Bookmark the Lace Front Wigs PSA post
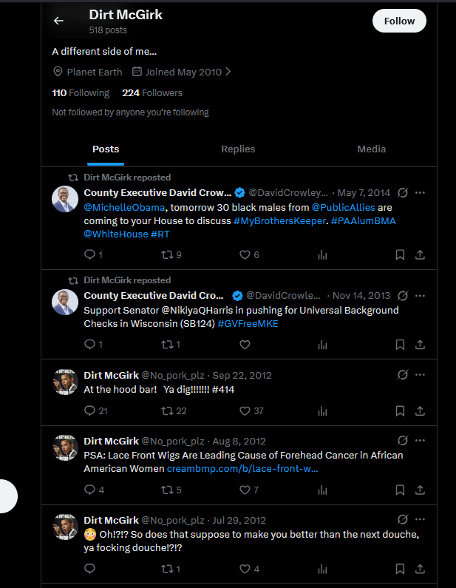Screen dimensions: 456x588 point(400,490)
